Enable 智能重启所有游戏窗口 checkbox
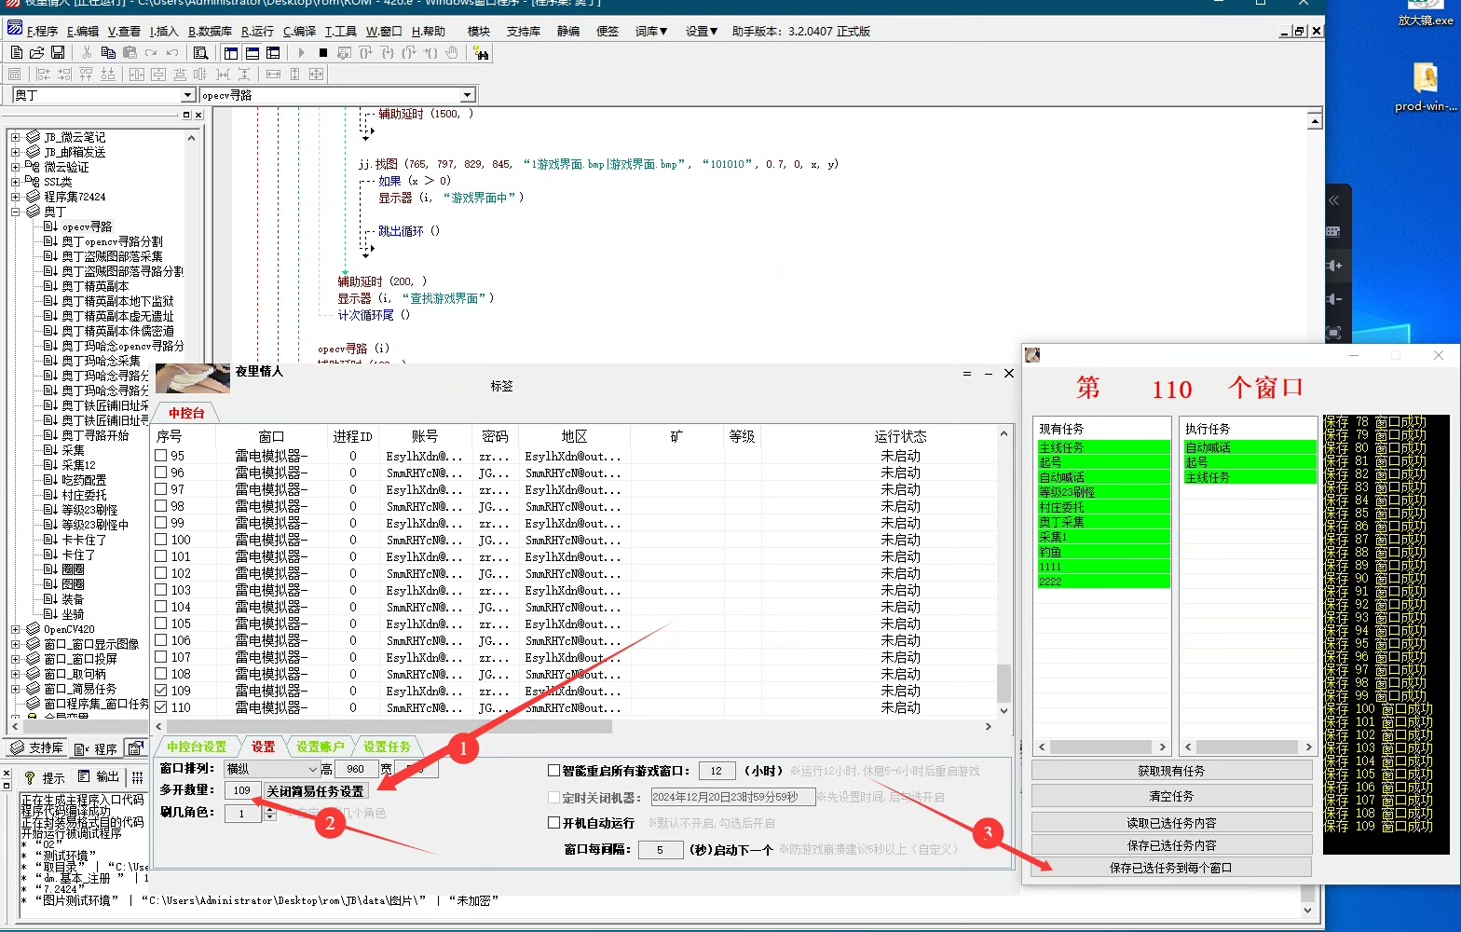The image size is (1461, 932). coord(553,771)
